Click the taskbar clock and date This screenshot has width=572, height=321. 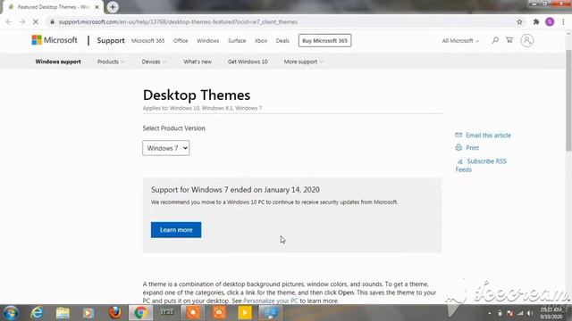[551, 313]
